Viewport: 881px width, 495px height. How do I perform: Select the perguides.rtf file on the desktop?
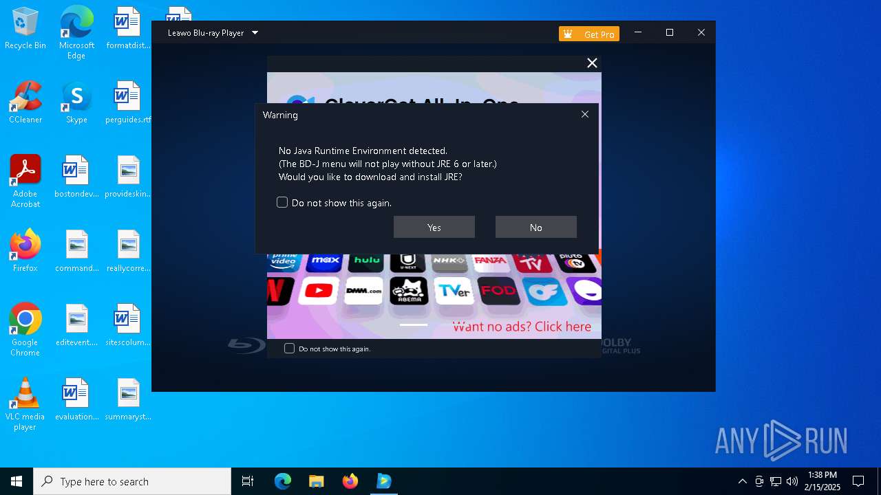coord(127,102)
